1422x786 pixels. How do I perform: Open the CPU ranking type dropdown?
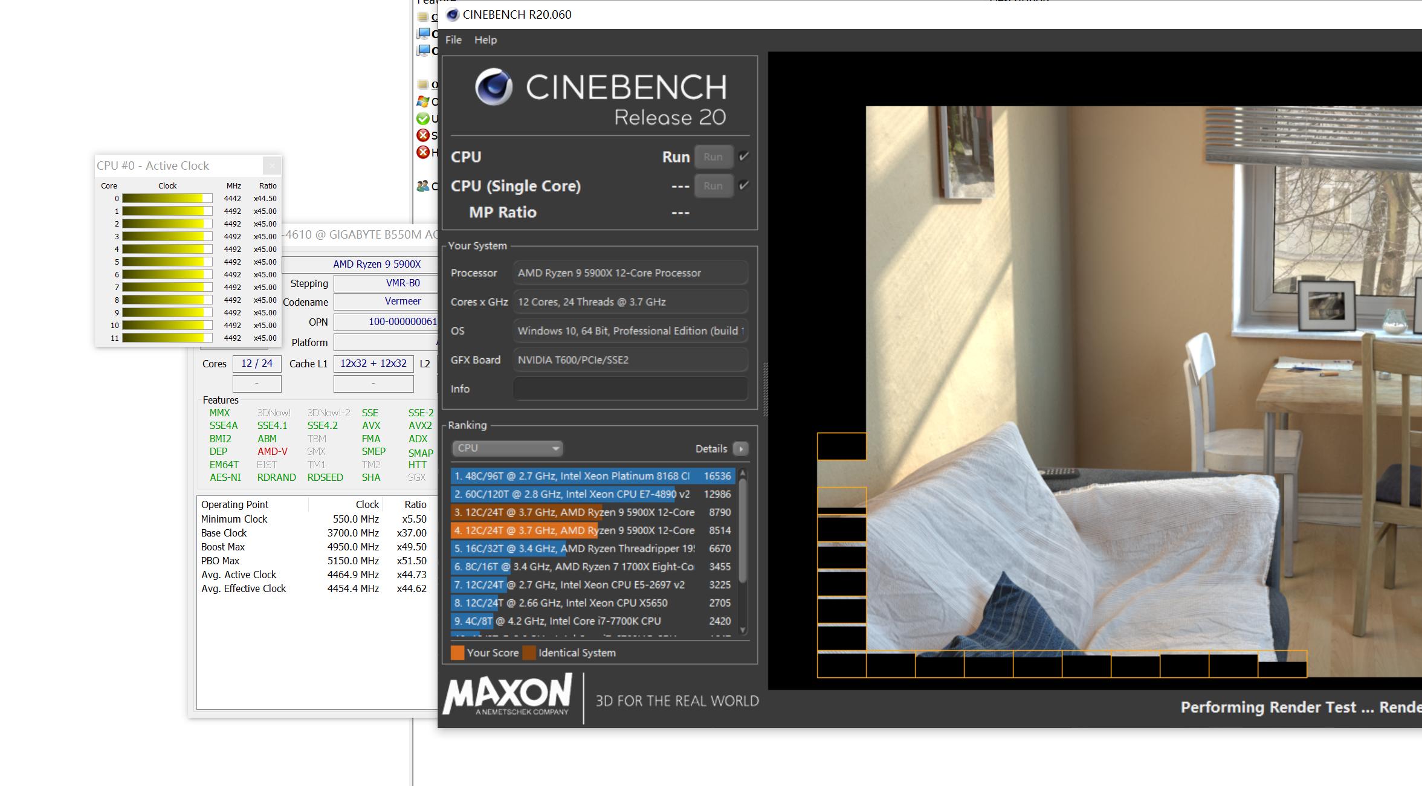507,448
